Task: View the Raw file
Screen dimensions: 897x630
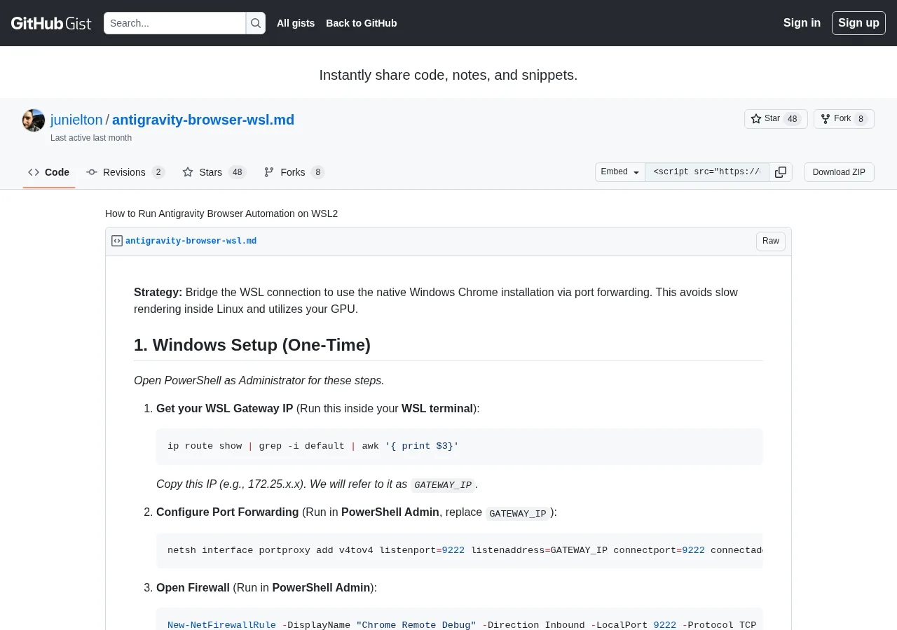Action: click(x=771, y=241)
